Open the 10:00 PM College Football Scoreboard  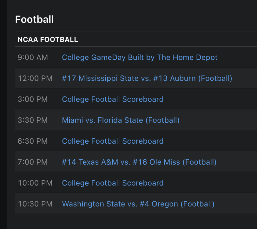pyautogui.click(x=113, y=183)
